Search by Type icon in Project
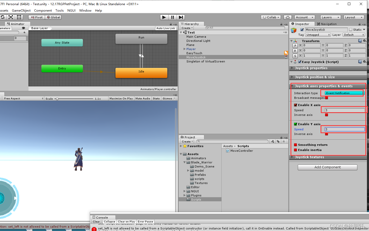Screen dimensions: 369x231 [272, 141]
